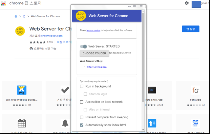Check the Also on internet option

pyautogui.click(x=85, y=109)
